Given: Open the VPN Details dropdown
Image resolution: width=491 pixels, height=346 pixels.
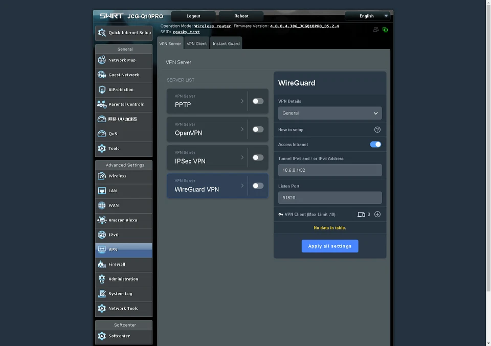Looking at the screenshot, I should [x=329, y=113].
